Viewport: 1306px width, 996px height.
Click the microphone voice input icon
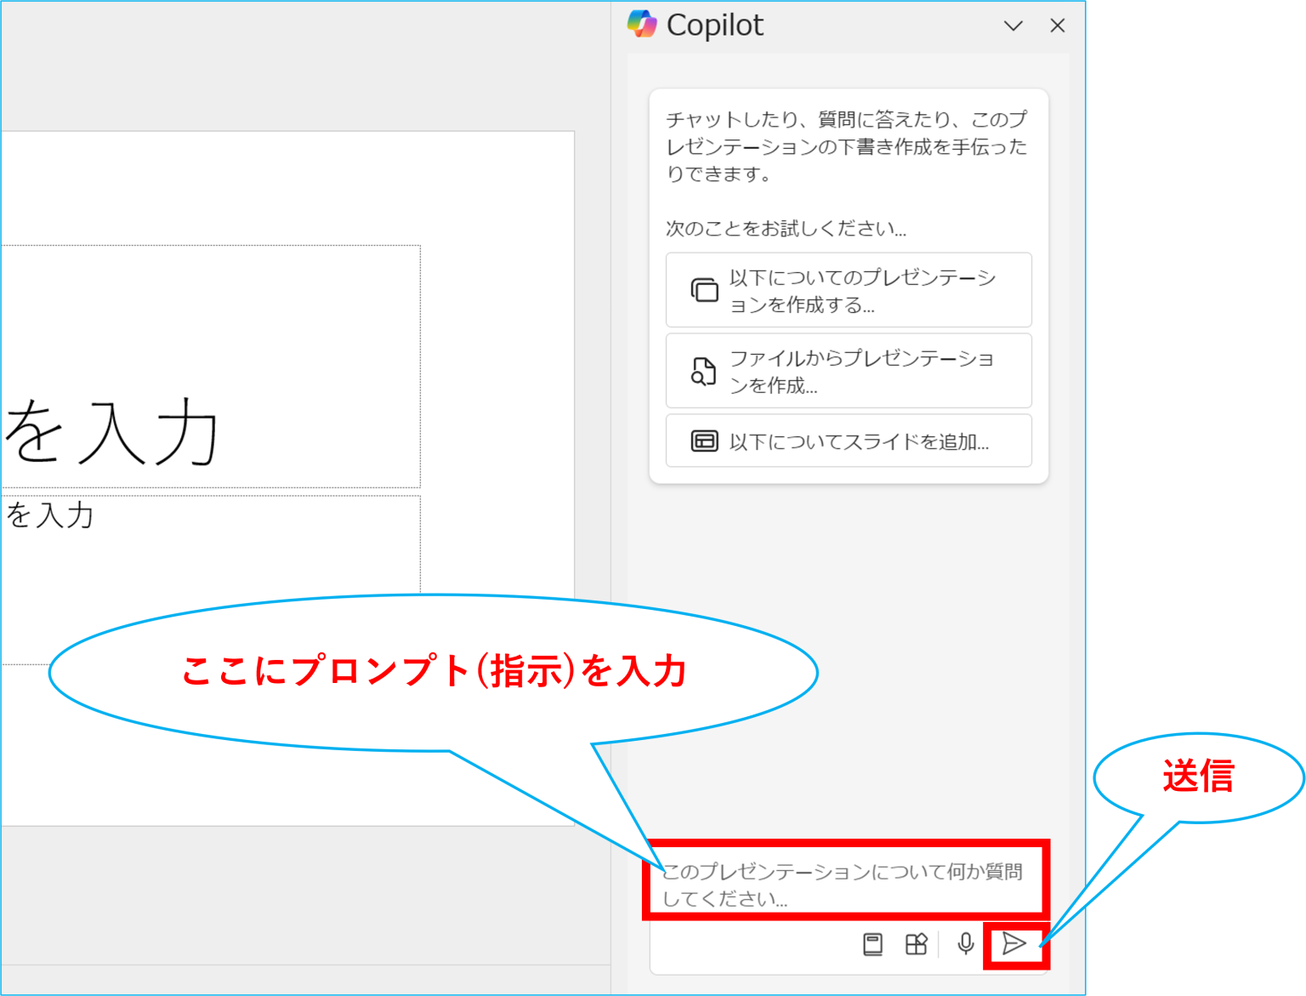pos(965,943)
